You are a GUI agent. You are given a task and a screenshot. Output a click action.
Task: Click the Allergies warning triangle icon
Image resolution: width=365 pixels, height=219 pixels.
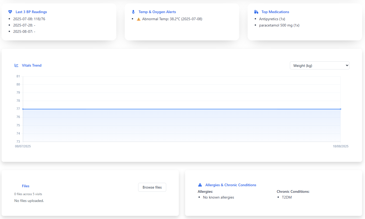click(x=200, y=185)
